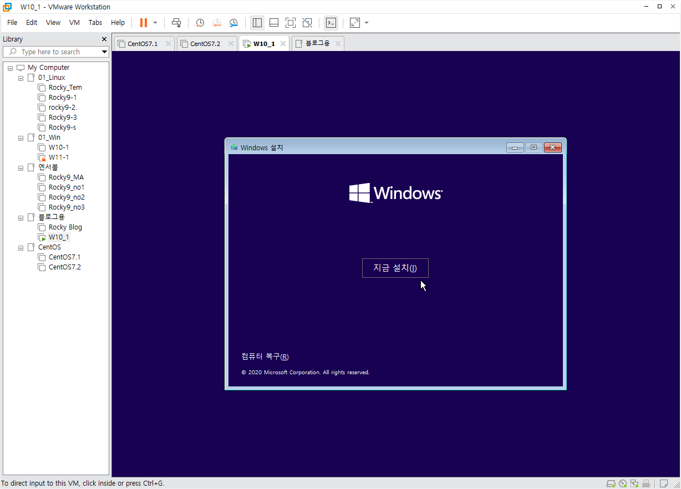Viewport: 681px width, 489px height.
Task: Switch to the CentOS7.1 tab
Action: [x=143, y=44]
